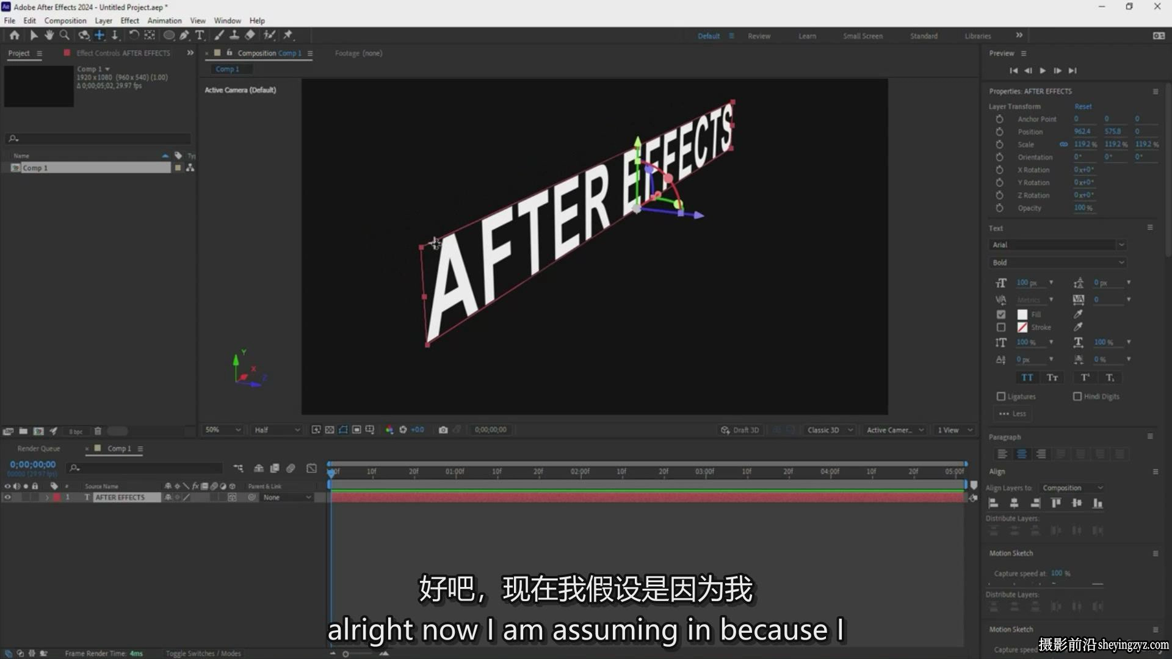Click the timeline zoom slider
This screenshot has width=1172, height=659.
345,654
